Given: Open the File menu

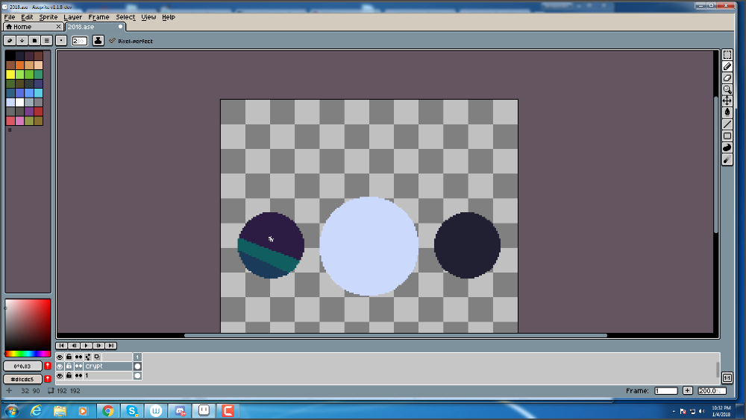Looking at the screenshot, I should pyautogui.click(x=10, y=17).
